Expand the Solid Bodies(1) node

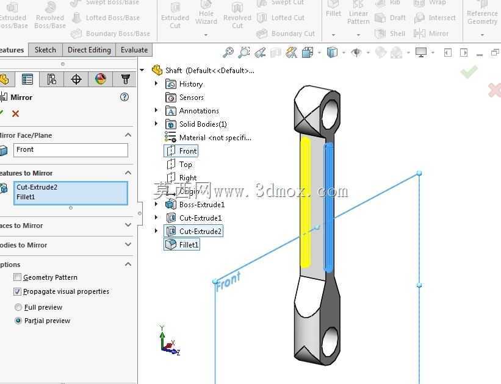pos(156,124)
